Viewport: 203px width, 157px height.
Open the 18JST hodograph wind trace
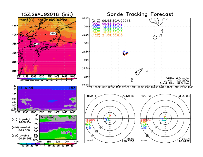tap(164, 119)
